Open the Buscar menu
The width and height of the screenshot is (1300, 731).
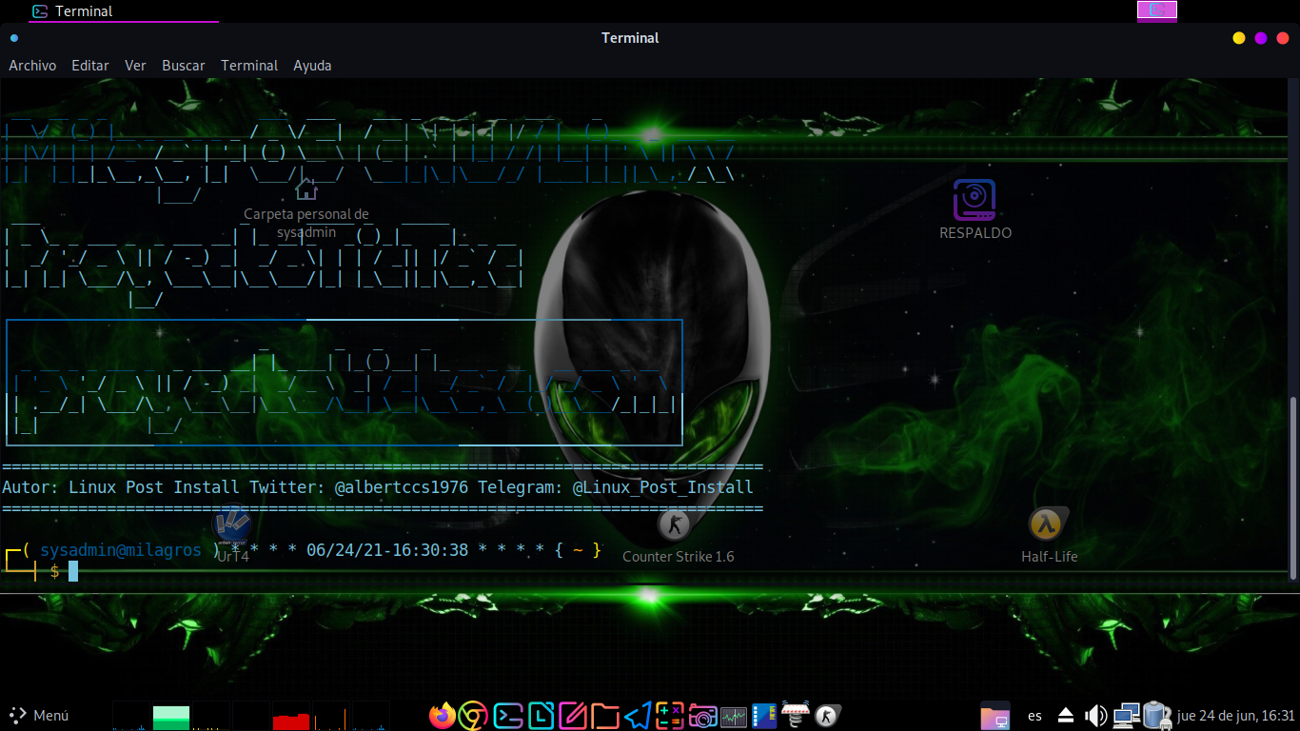point(183,66)
